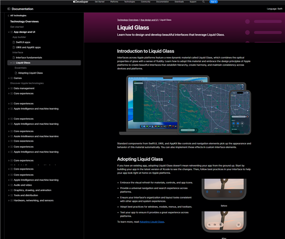Follow Technology Overviews breadcrumb link
The image size is (285, 239).
click(x=128, y=20)
